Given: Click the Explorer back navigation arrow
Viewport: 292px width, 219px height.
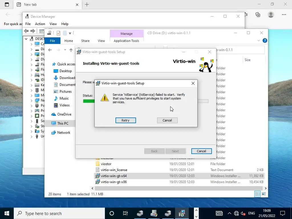Looking at the screenshot, I should pos(50,50).
